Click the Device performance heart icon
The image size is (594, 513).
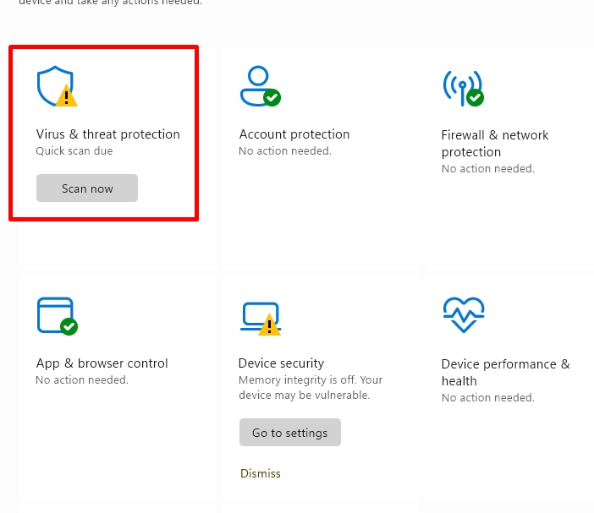point(463,315)
